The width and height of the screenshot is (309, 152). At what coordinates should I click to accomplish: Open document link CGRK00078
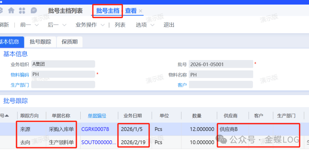(95, 129)
